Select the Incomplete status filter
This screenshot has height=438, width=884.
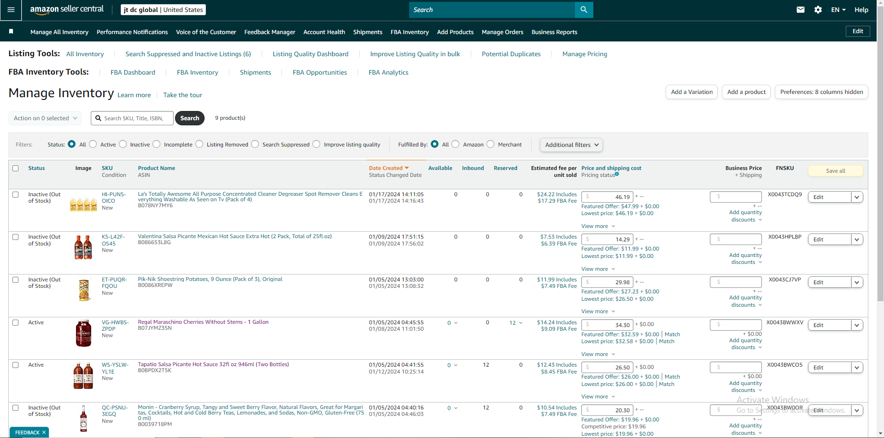pos(157,144)
